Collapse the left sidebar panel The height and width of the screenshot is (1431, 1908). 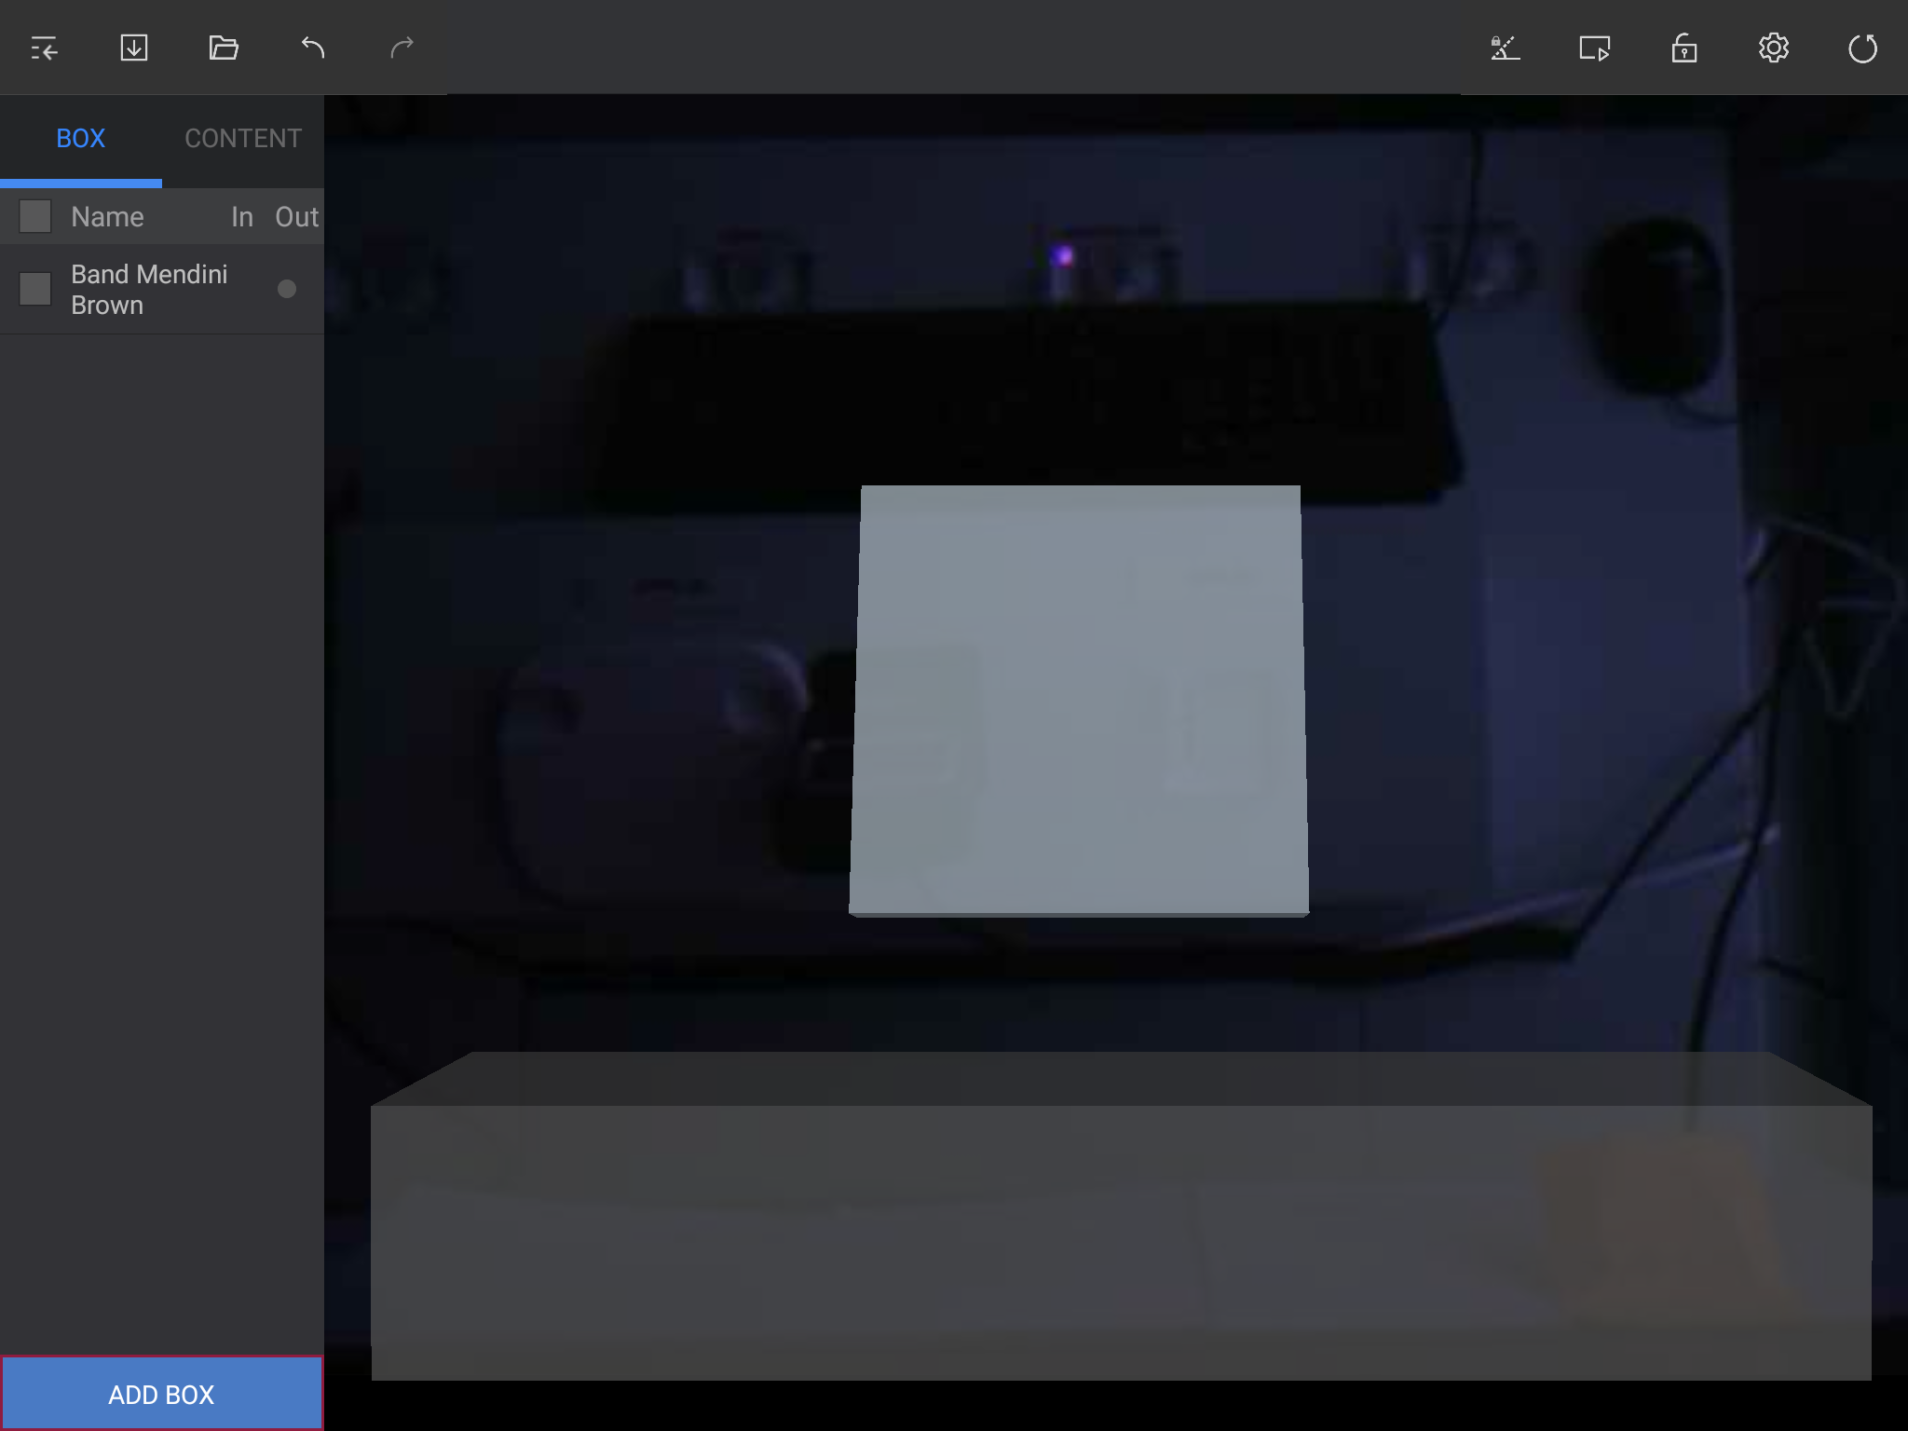click(x=44, y=48)
